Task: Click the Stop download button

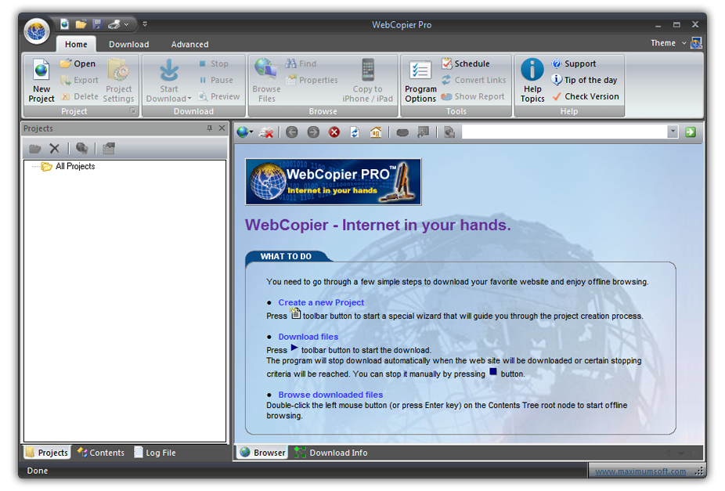Action: [214, 63]
